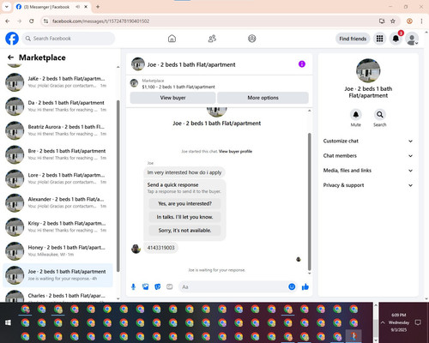Attach a file with the photo icon
Image resolution: width=429 pixels, height=343 pixels.
[146, 286]
